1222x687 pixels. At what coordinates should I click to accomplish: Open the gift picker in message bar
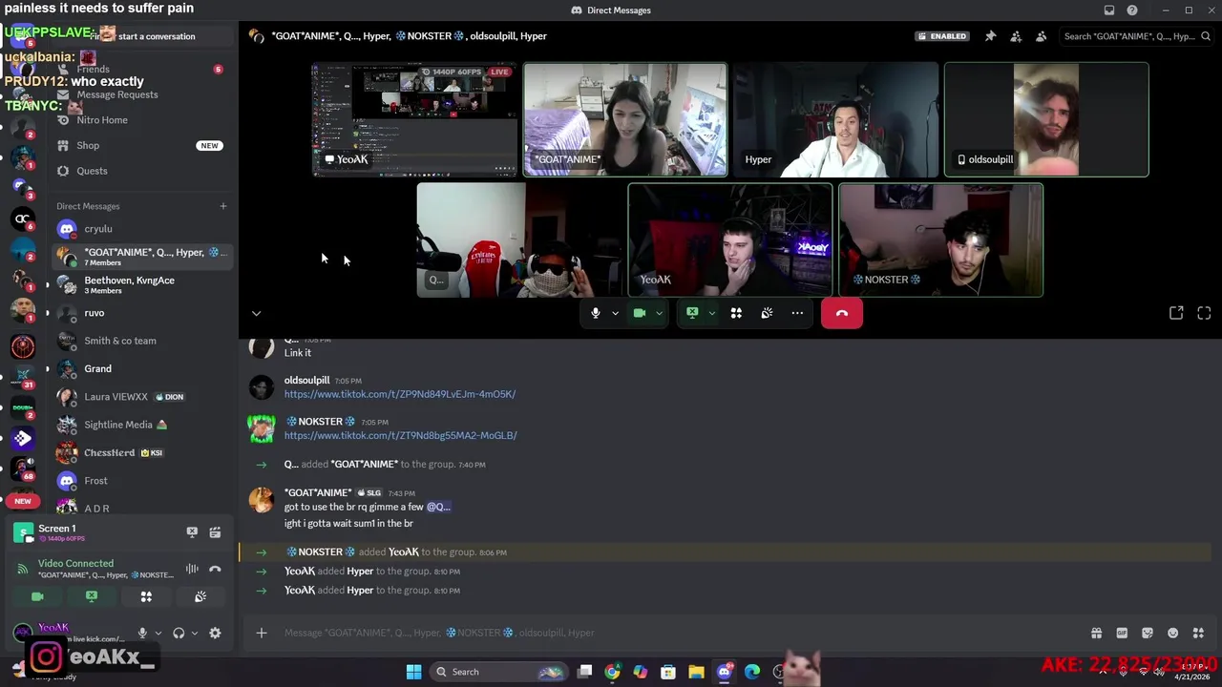click(x=1096, y=633)
